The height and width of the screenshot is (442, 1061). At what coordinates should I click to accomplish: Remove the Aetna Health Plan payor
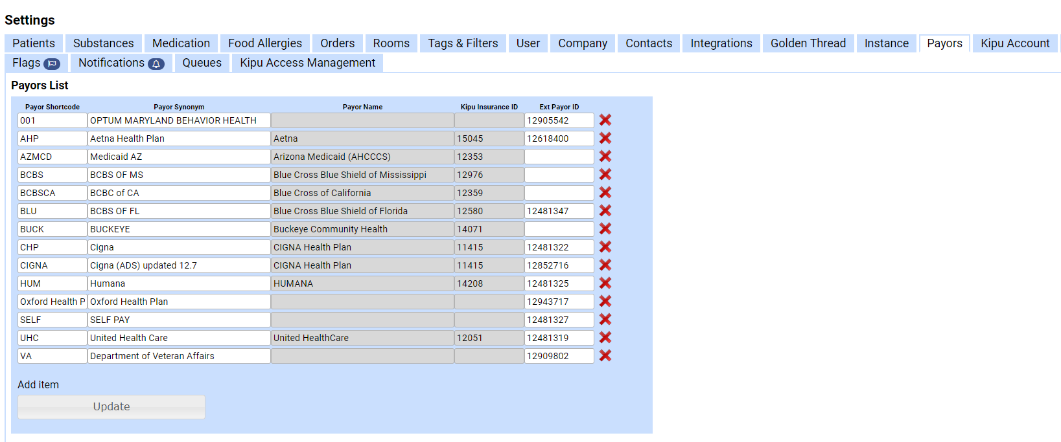605,138
